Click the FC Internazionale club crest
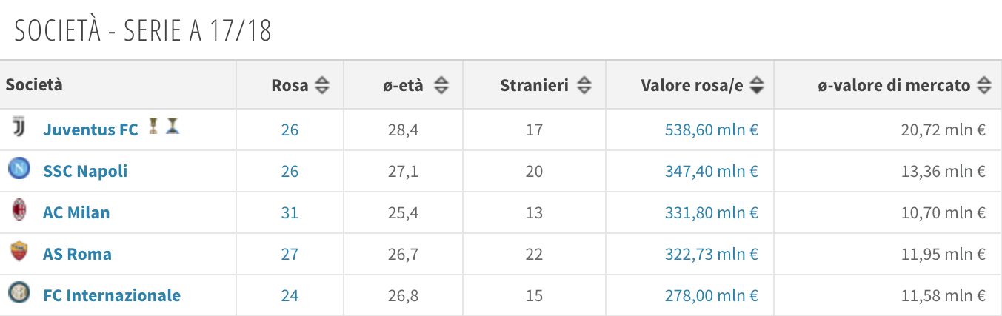1002x316 pixels. [19, 294]
